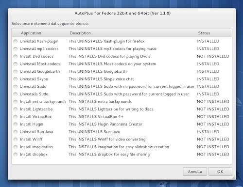The width and height of the screenshot is (243, 187).
Task: Select the Install Winff radio button
Action: (x=16, y=139)
